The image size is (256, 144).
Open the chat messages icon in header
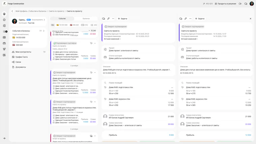pyautogui.click(x=246, y=4)
